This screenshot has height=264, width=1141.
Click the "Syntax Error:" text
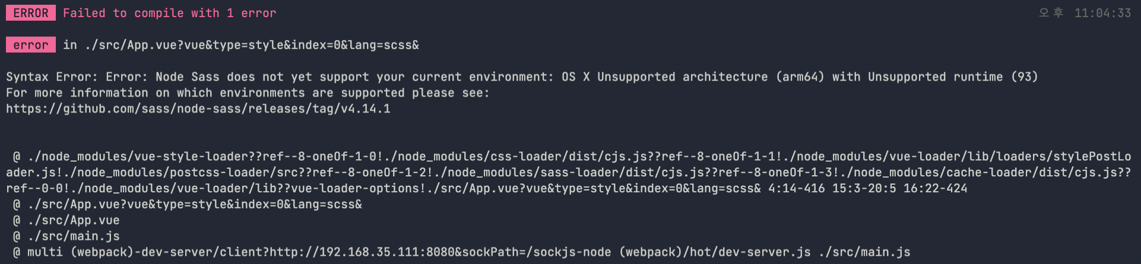point(52,77)
